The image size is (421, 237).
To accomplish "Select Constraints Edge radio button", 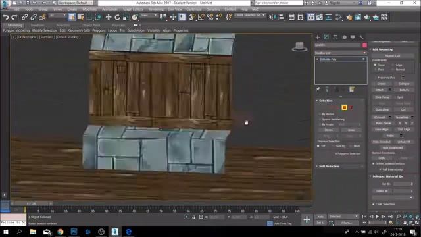I will point(393,65).
